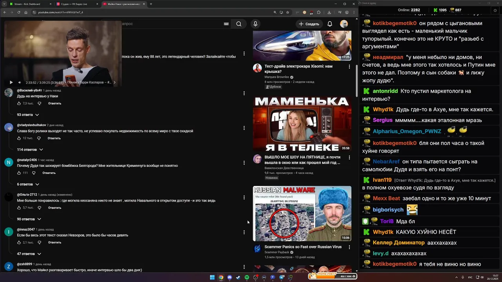This screenshot has width=502, height=282.
Task: Mute the miniplayer volume icon
Action: (20, 82)
